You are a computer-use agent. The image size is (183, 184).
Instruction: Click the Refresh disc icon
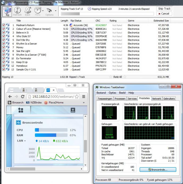(x=18, y=11)
